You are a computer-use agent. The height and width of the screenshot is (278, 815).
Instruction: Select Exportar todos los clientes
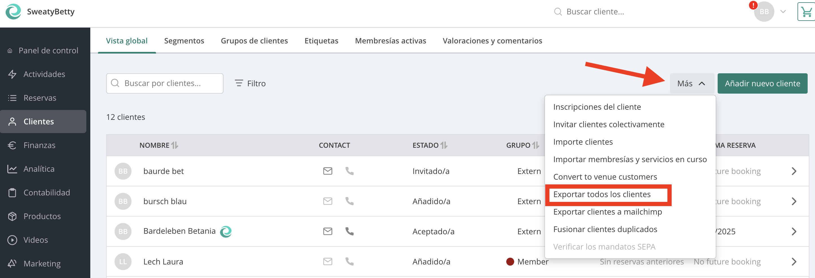(x=602, y=194)
